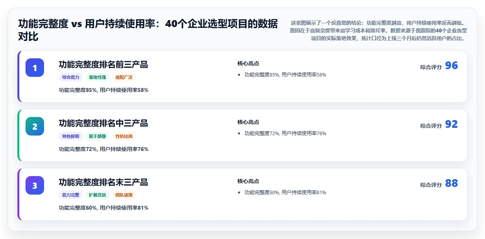485x239 pixels.
Task: Click the bold summary 功能完整度60%, 用户持续使用率81%
Action: tap(104, 208)
